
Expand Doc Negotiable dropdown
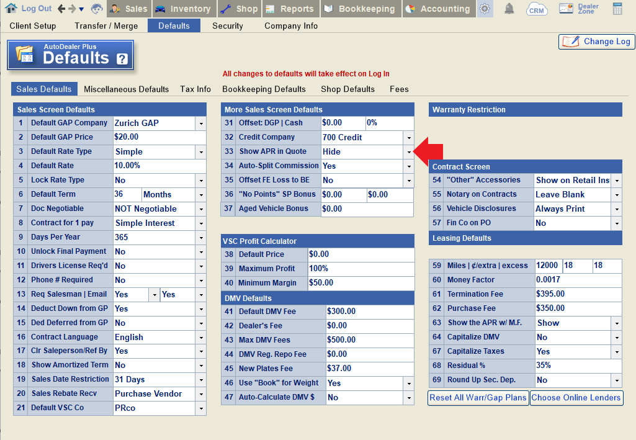pyautogui.click(x=201, y=209)
